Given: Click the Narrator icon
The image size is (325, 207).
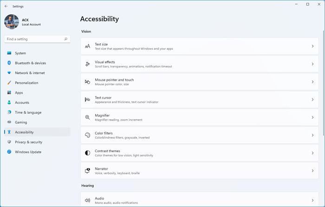Looking at the screenshot, I should 87,171.
